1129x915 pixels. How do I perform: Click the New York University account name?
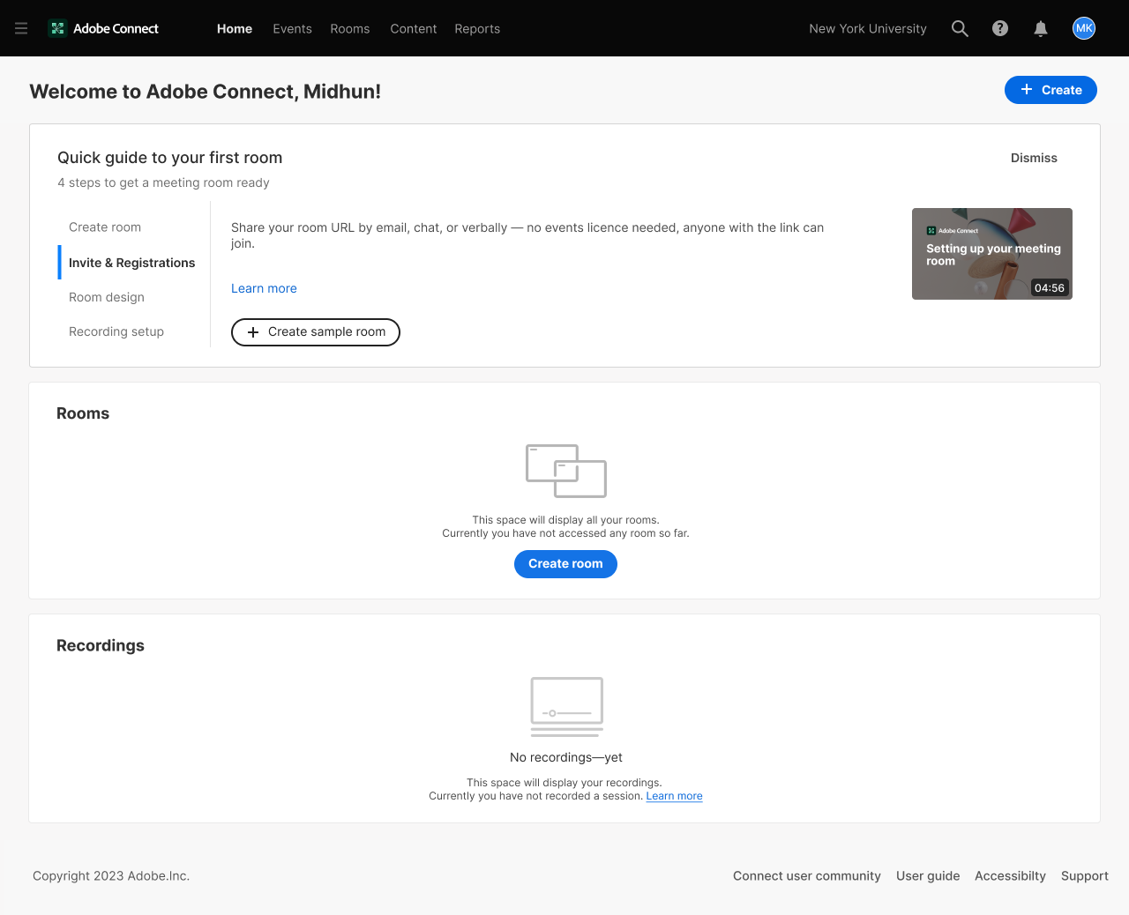[868, 28]
